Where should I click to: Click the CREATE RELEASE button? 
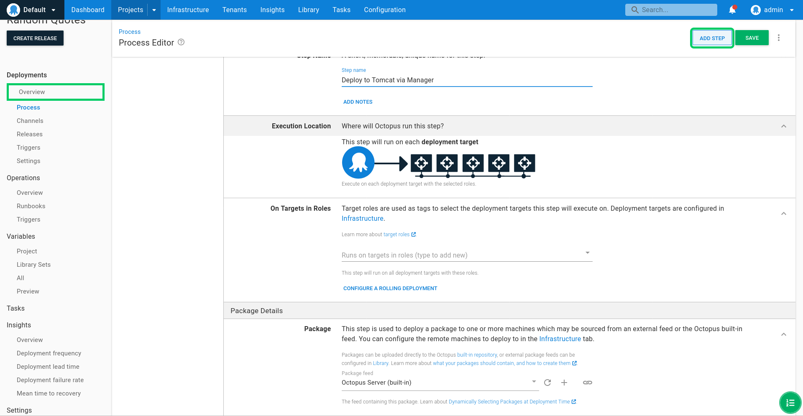[x=35, y=38]
